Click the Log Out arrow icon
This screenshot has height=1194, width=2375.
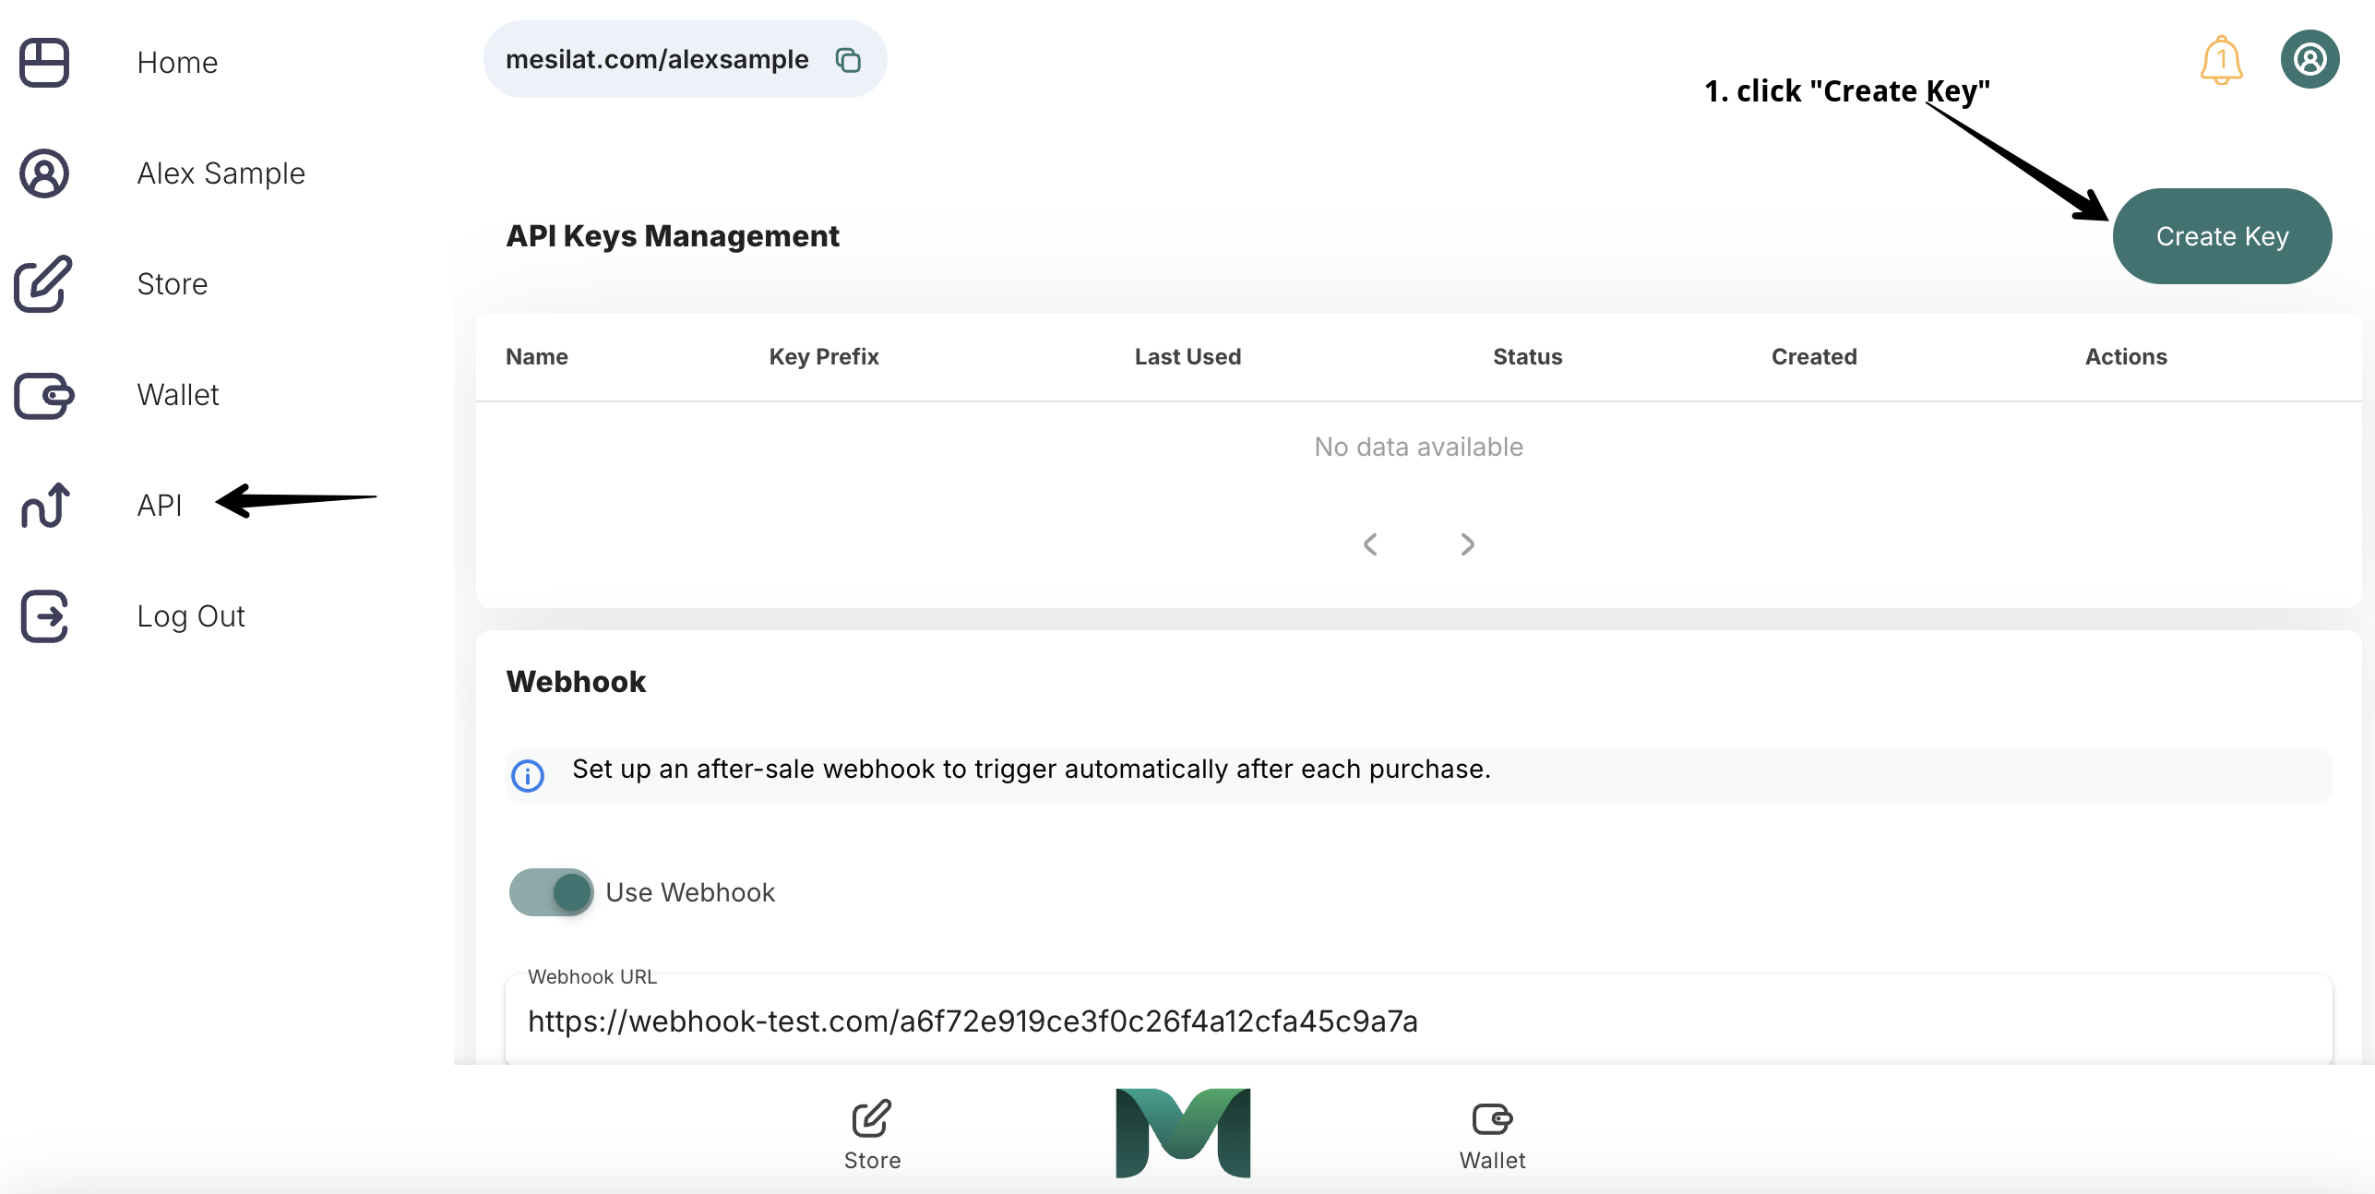44,616
